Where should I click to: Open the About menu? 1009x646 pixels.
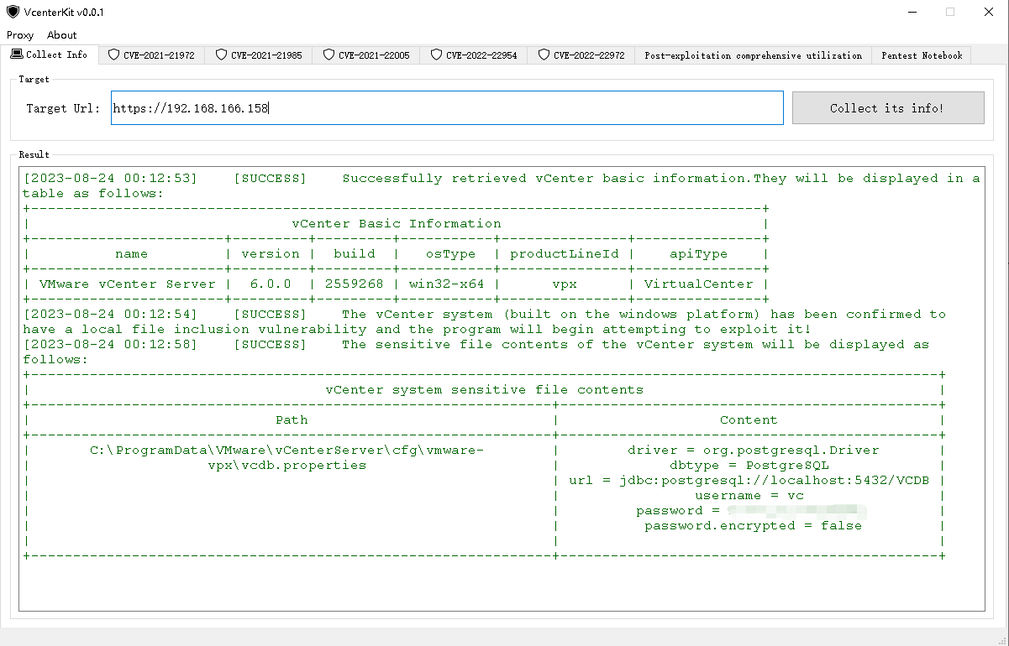[x=62, y=35]
